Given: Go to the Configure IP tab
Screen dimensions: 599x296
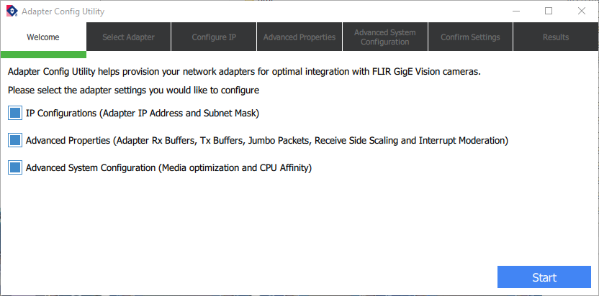Looking at the screenshot, I should (214, 37).
